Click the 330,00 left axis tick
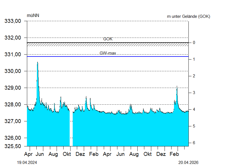 pos(14,71)
